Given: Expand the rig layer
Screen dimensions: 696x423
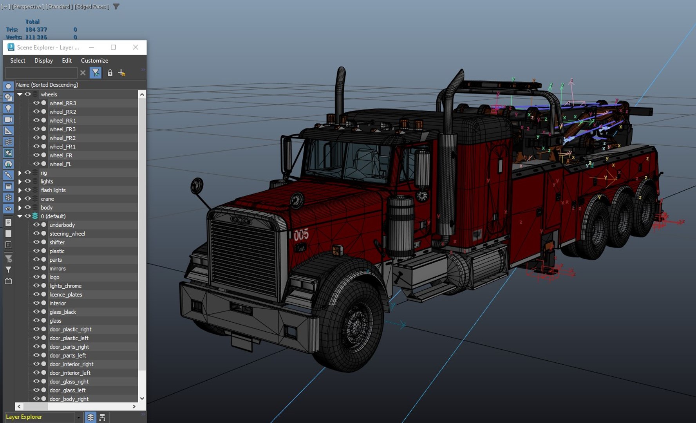Looking at the screenshot, I should pos(20,173).
